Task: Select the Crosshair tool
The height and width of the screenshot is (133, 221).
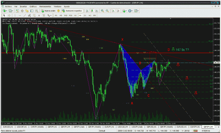Action: coord(9,15)
